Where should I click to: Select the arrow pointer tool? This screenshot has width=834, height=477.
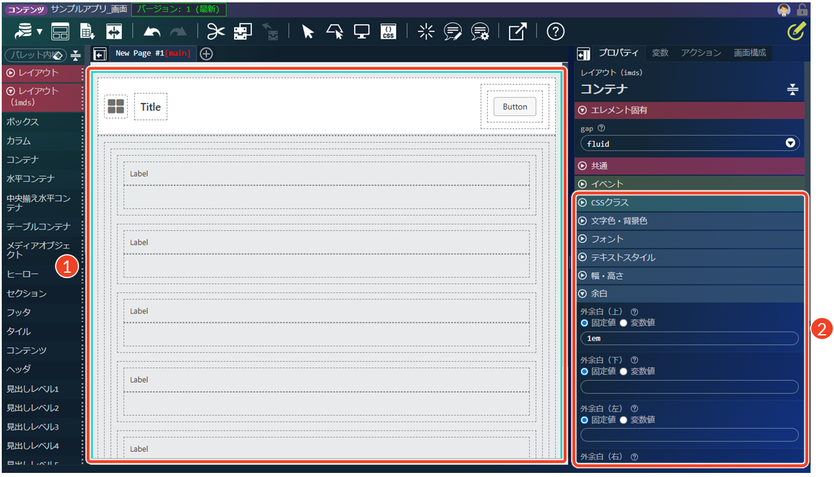308,32
